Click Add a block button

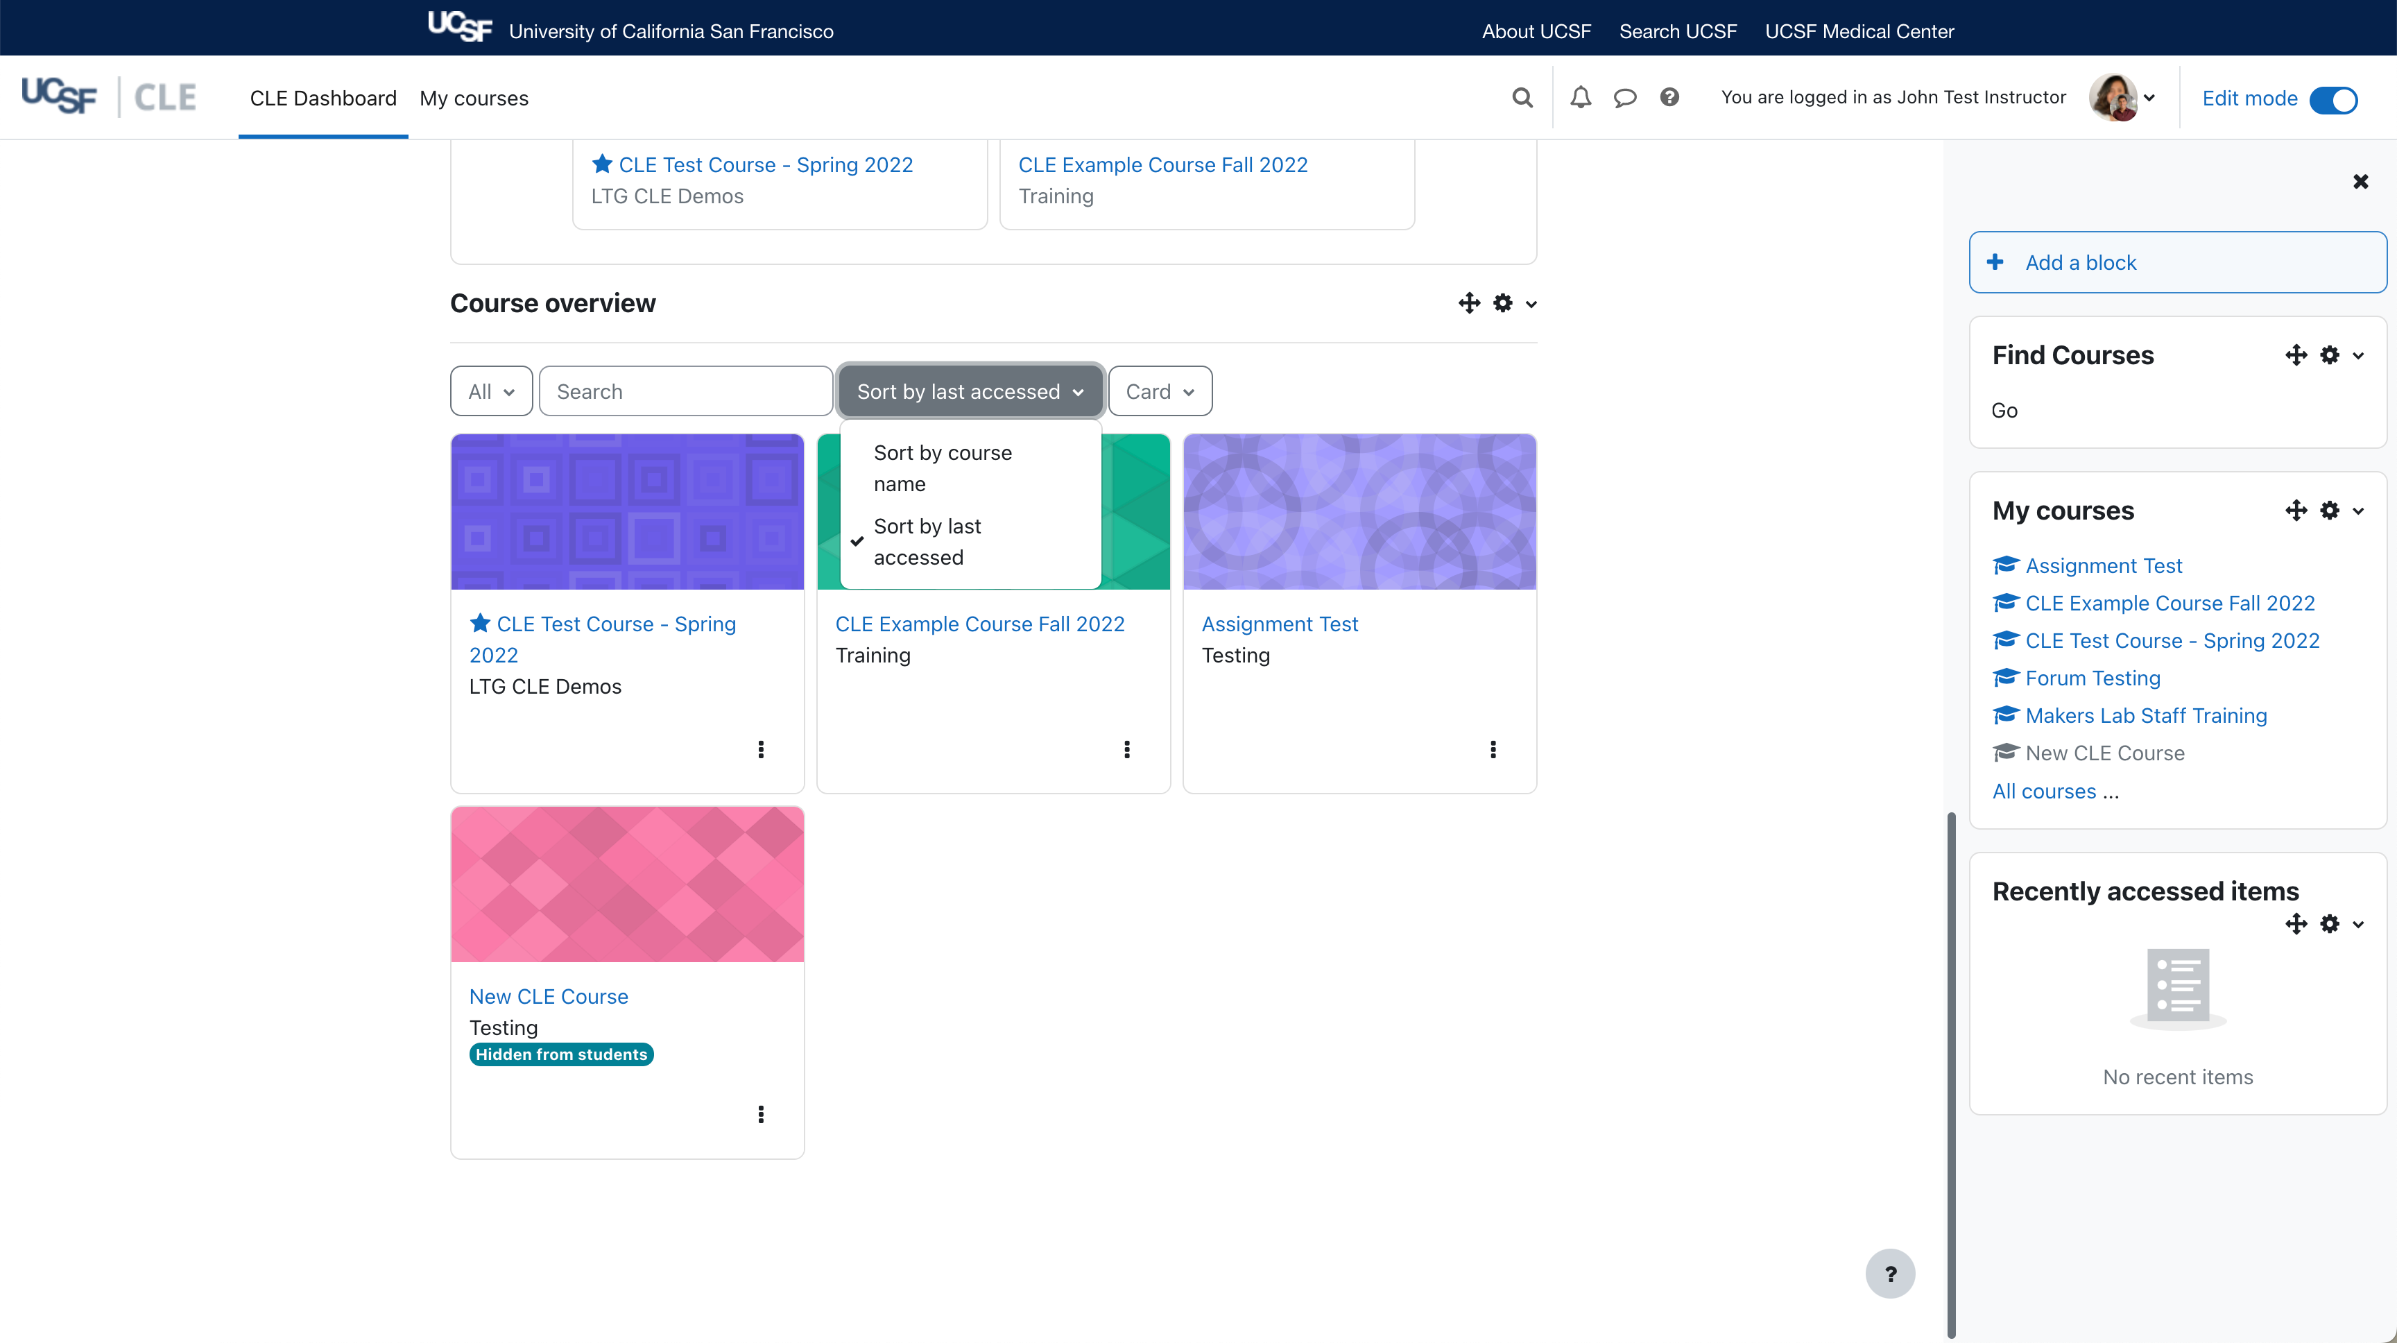click(x=2177, y=262)
